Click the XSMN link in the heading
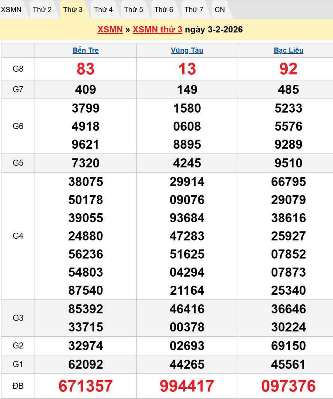333x399 pixels. click(x=110, y=30)
